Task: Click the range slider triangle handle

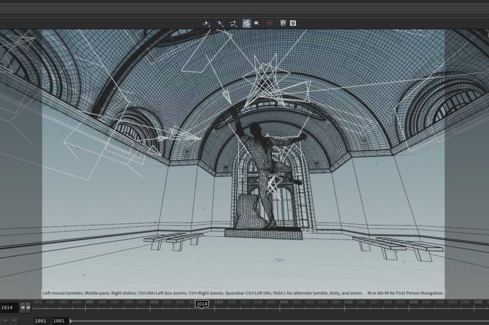Action: [71, 321]
